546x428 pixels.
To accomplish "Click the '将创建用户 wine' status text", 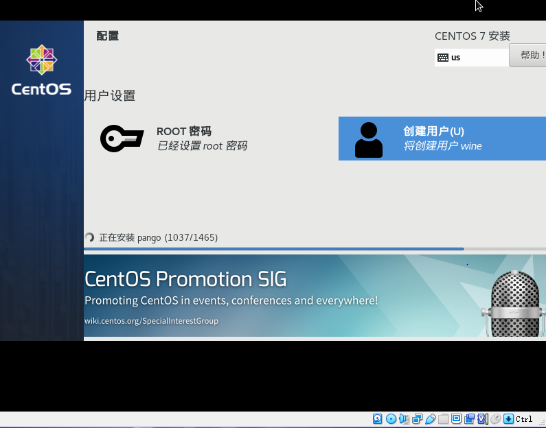I will 442,145.
